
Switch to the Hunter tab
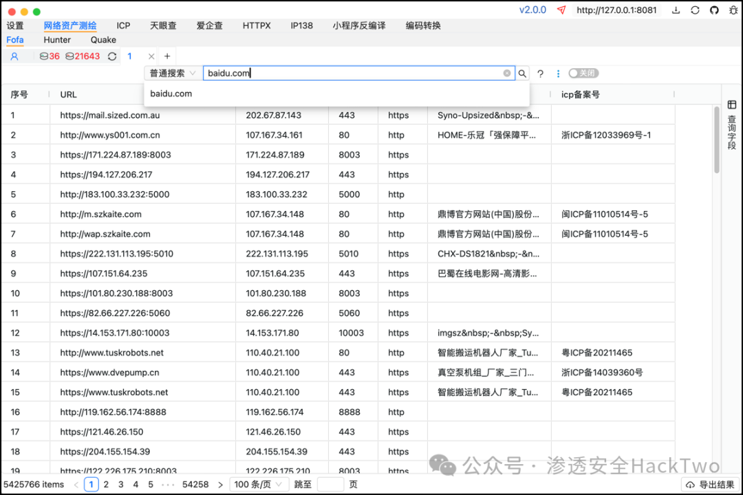tap(57, 40)
